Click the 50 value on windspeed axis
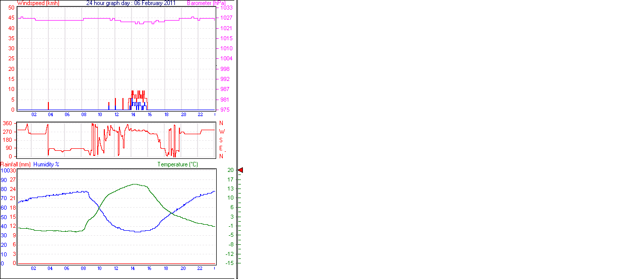The width and height of the screenshot is (641, 279). (11, 8)
